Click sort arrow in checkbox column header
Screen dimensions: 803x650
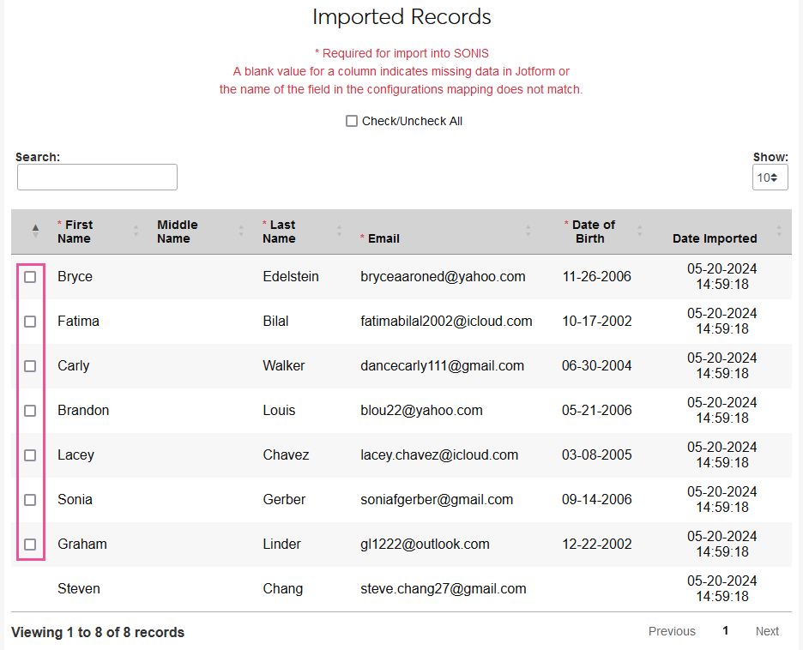coord(35,231)
